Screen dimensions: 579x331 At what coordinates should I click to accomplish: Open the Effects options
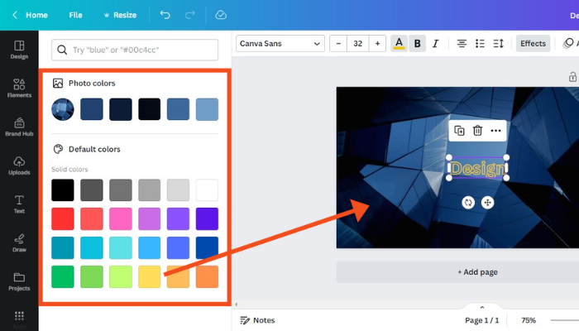533,44
